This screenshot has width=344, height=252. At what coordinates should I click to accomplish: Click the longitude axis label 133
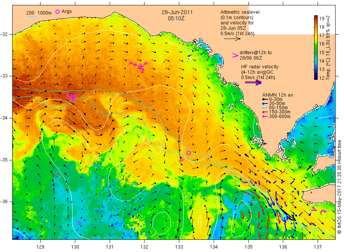pyautogui.click(x=179, y=247)
